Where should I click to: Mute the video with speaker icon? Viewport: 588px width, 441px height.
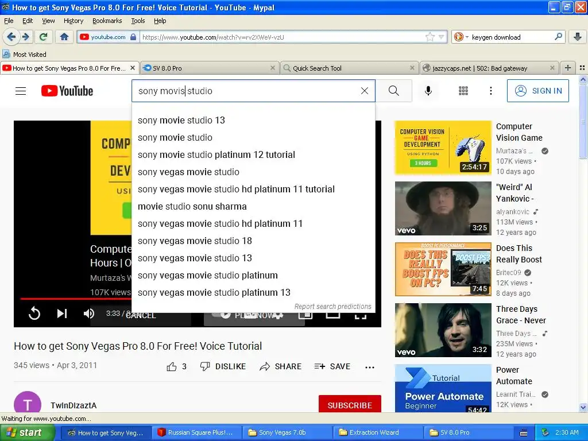89,314
